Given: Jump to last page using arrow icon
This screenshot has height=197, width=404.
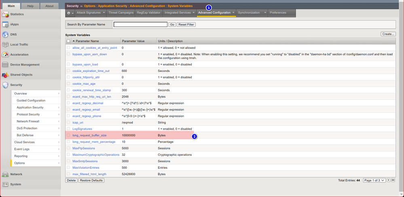Looking at the screenshot, I should (x=393, y=180).
